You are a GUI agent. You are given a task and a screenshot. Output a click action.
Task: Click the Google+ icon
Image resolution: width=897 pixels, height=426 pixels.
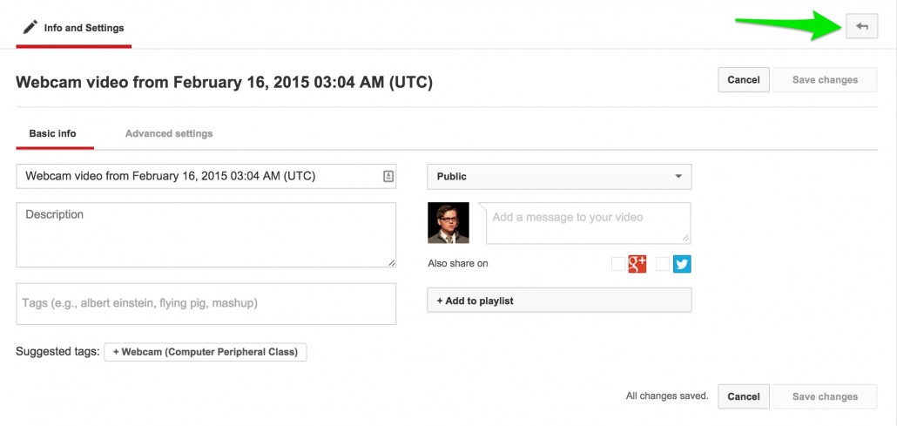(x=637, y=263)
